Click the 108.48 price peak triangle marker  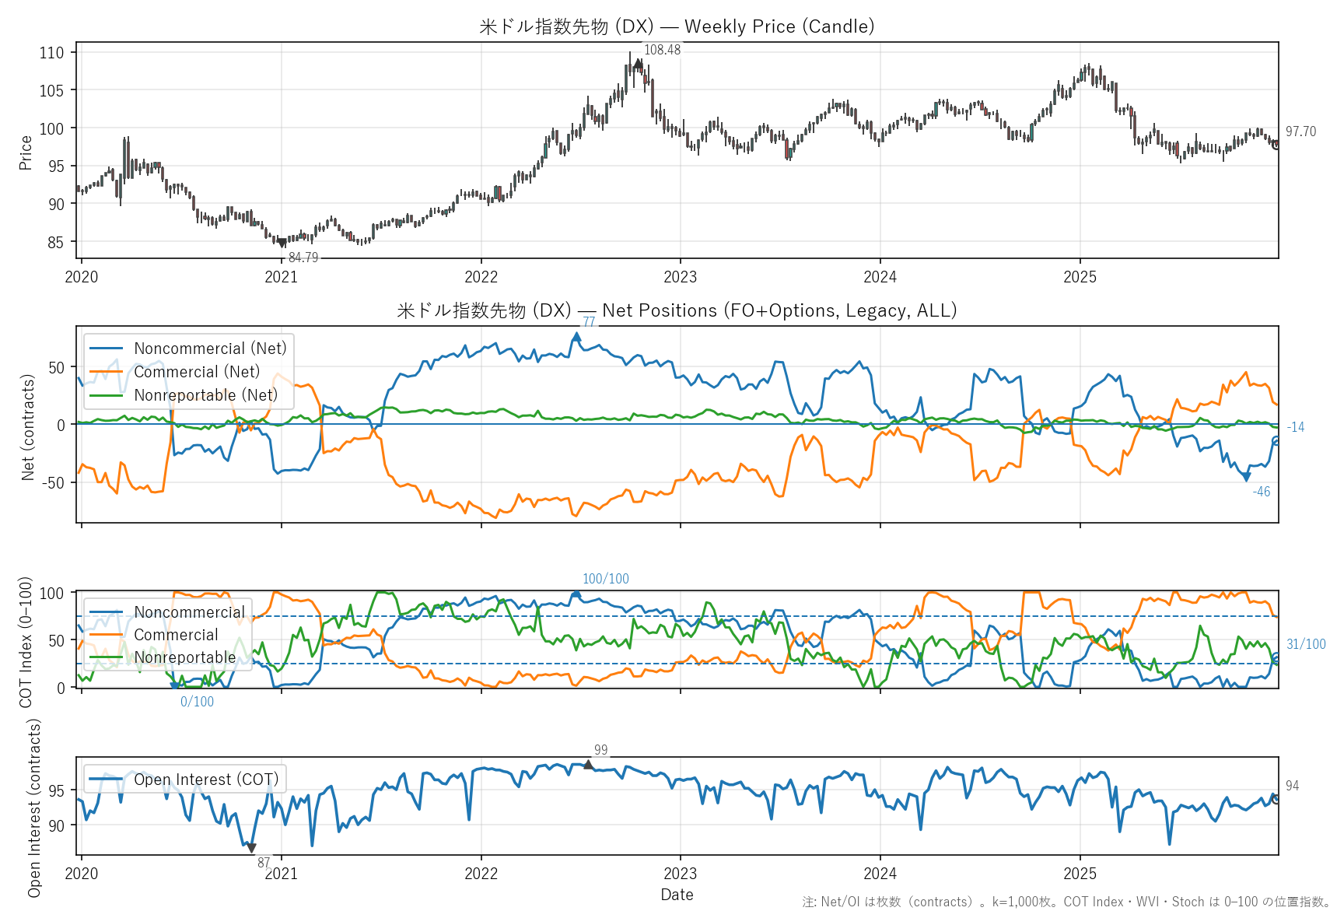(639, 64)
